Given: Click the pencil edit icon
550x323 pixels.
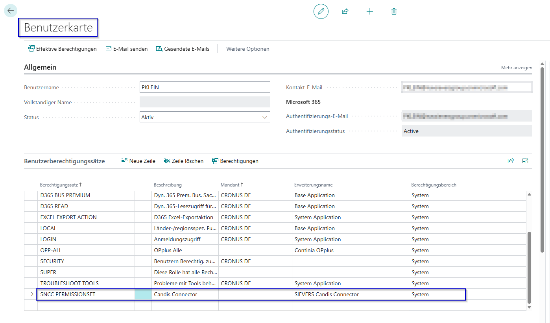Looking at the screenshot, I should click(321, 11).
